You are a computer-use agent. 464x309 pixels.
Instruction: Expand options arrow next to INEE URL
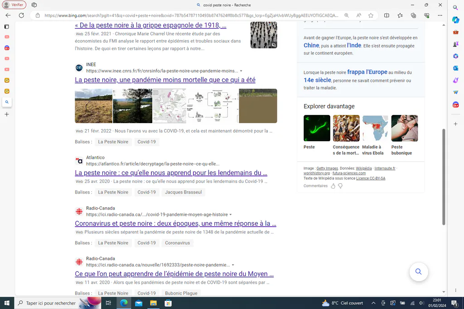(241, 71)
